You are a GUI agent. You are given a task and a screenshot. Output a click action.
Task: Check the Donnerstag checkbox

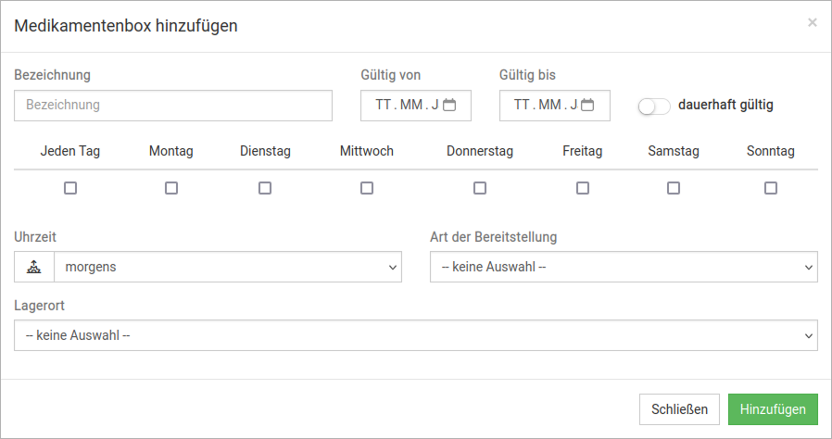coord(480,188)
